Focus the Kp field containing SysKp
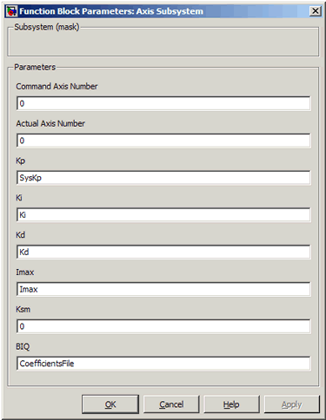326x420 pixels. tap(163, 178)
